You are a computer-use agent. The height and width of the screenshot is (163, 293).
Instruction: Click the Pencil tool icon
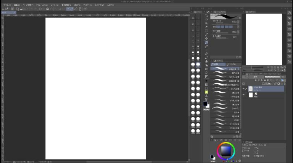206,43
